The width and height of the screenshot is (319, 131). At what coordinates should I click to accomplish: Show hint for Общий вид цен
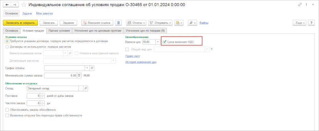tap(212, 49)
